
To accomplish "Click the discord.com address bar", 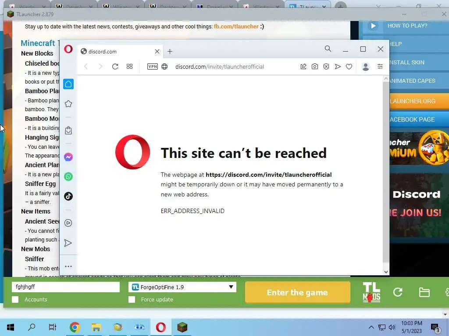I will pos(220,66).
